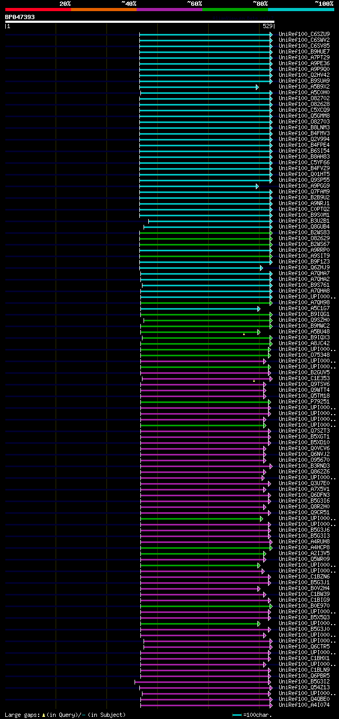Click the cyan ~100% identity legend segment
339x719 pixels.
301,10
